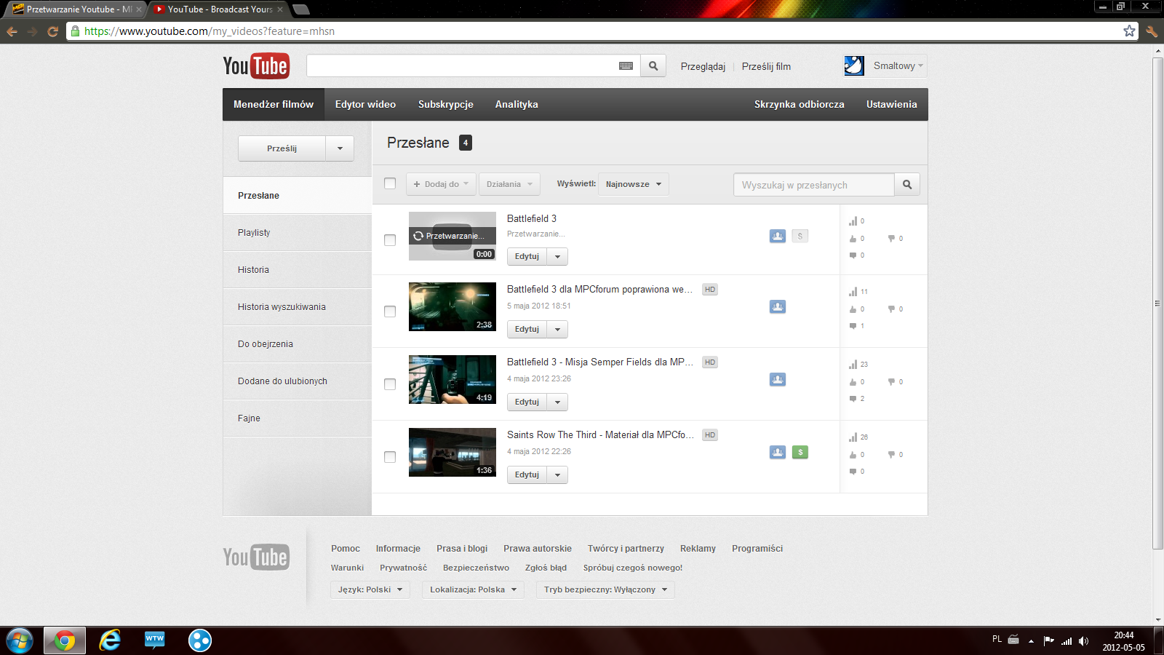
Task: Click the magnifier search button beside main search
Action: [653, 66]
